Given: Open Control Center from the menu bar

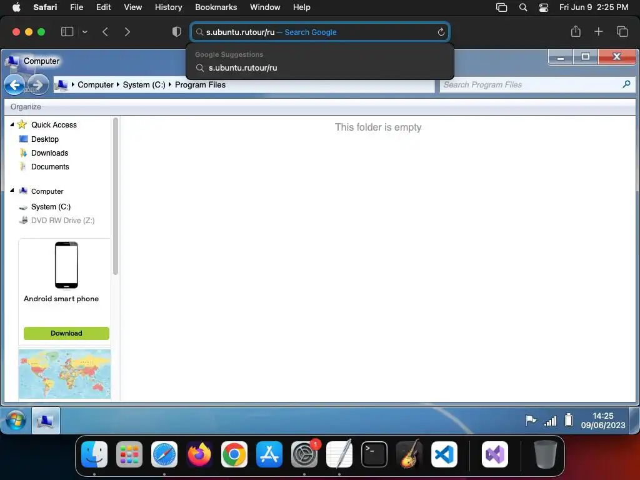Looking at the screenshot, I should [544, 7].
